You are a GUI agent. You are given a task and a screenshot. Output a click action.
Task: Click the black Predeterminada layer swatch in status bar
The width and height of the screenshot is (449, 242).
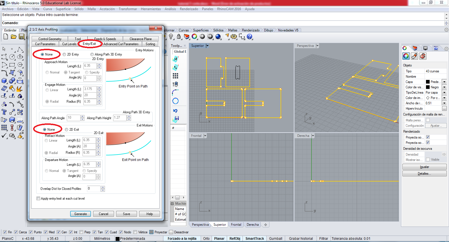118,239
